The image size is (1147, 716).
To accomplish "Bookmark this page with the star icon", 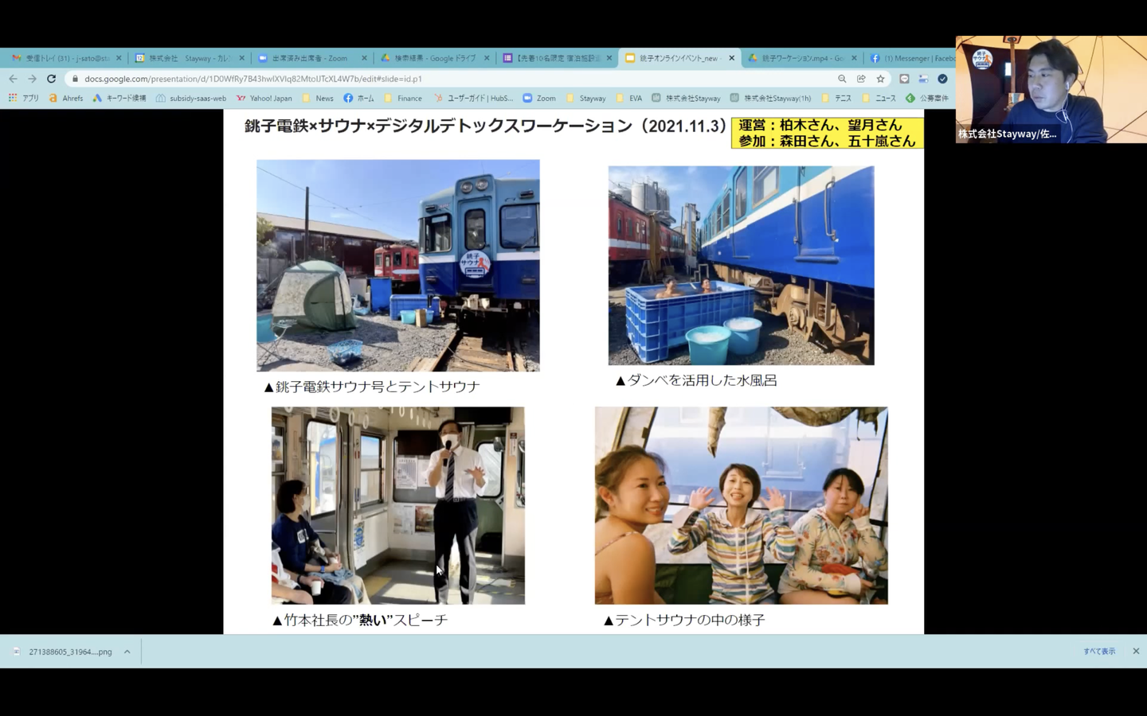I will pyautogui.click(x=880, y=79).
